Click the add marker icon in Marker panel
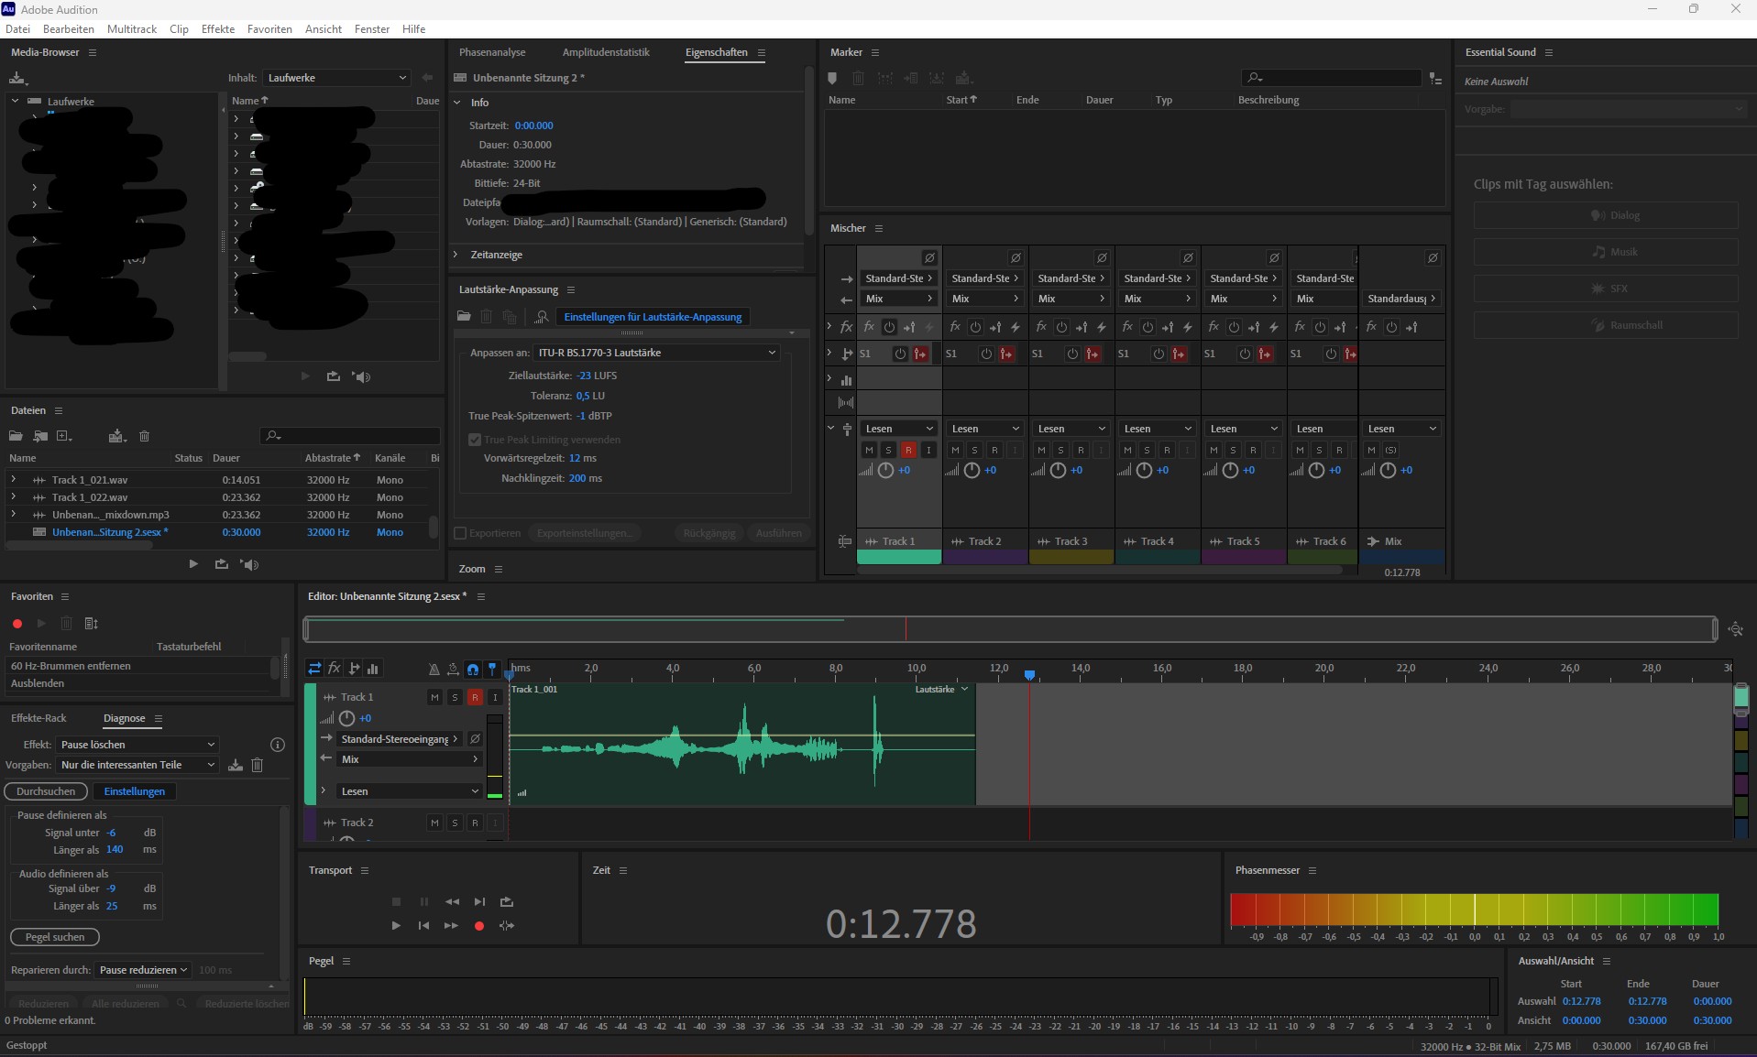The height and width of the screenshot is (1057, 1757). click(x=832, y=78)
